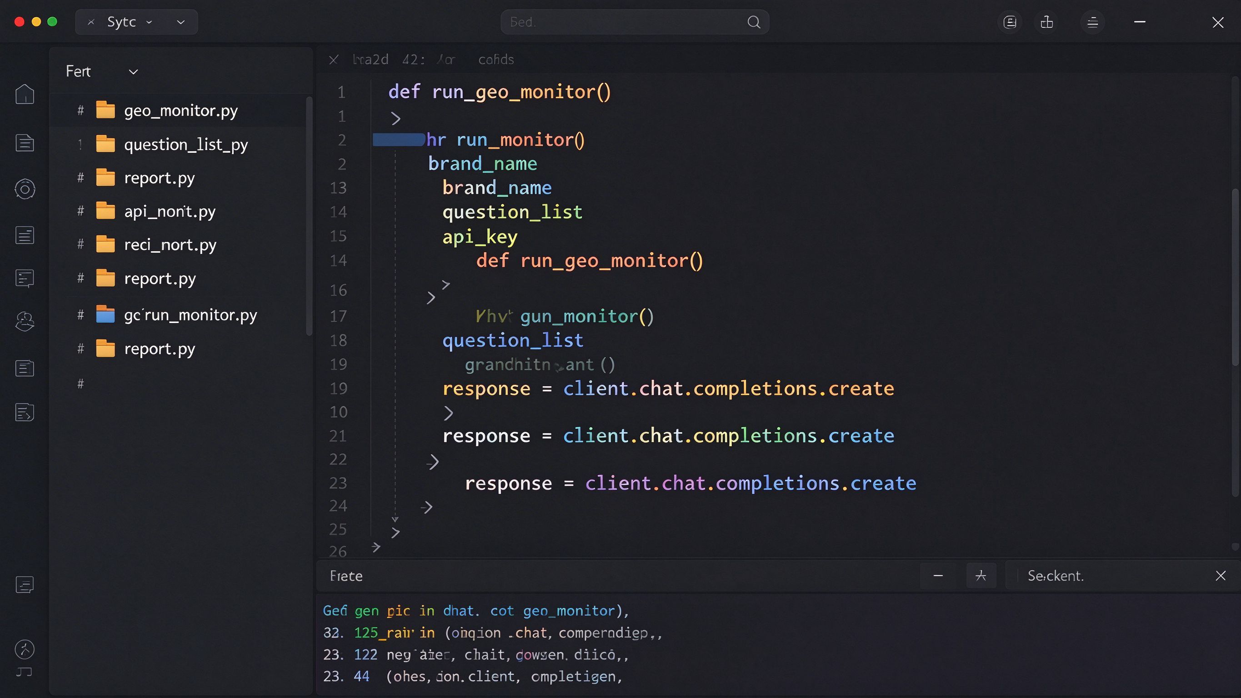The width and height of the screenshot is (1241, 698).
Task: Click the edit note icon in sidebar
Action: [25, 412]
